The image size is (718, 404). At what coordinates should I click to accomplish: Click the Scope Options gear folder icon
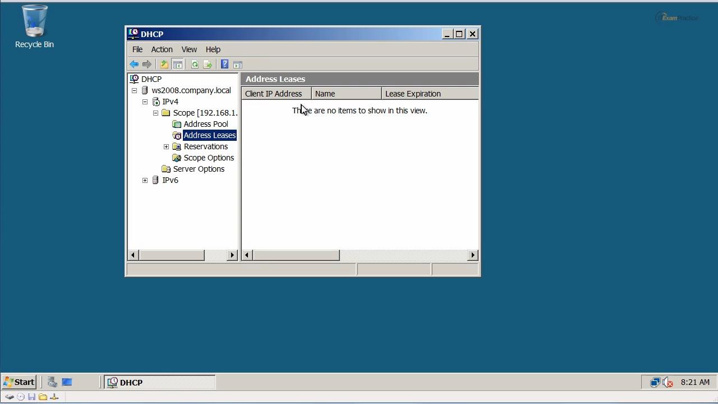coord(177,158)
